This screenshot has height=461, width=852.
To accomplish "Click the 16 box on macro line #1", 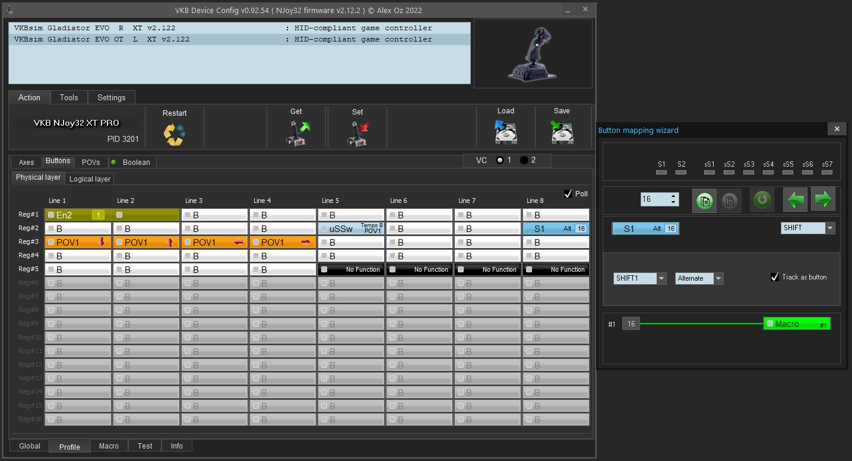I will pos(631,323).
